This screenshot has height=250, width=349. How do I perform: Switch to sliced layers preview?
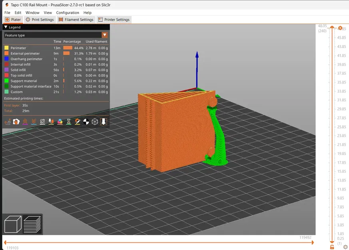(32, 224)
